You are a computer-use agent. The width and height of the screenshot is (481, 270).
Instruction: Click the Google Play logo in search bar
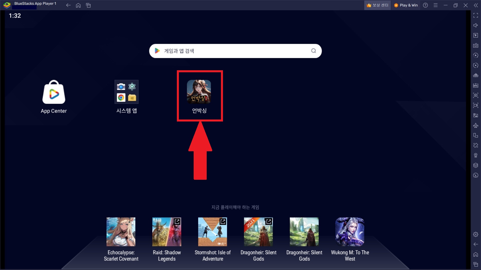[x=157, y=51]
